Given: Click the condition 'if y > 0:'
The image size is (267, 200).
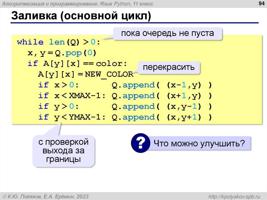Looking at the screenshot, I should (x=59, y=107).
